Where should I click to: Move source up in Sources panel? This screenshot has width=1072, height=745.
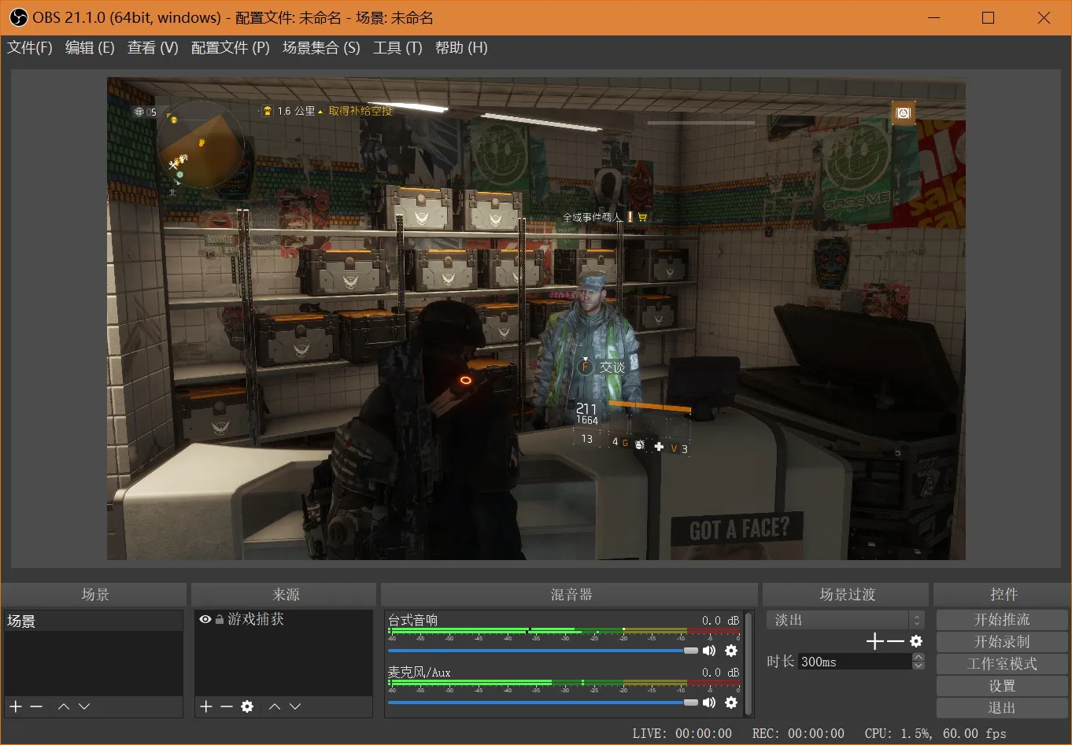pyautogui.click(x=275, y=706)
